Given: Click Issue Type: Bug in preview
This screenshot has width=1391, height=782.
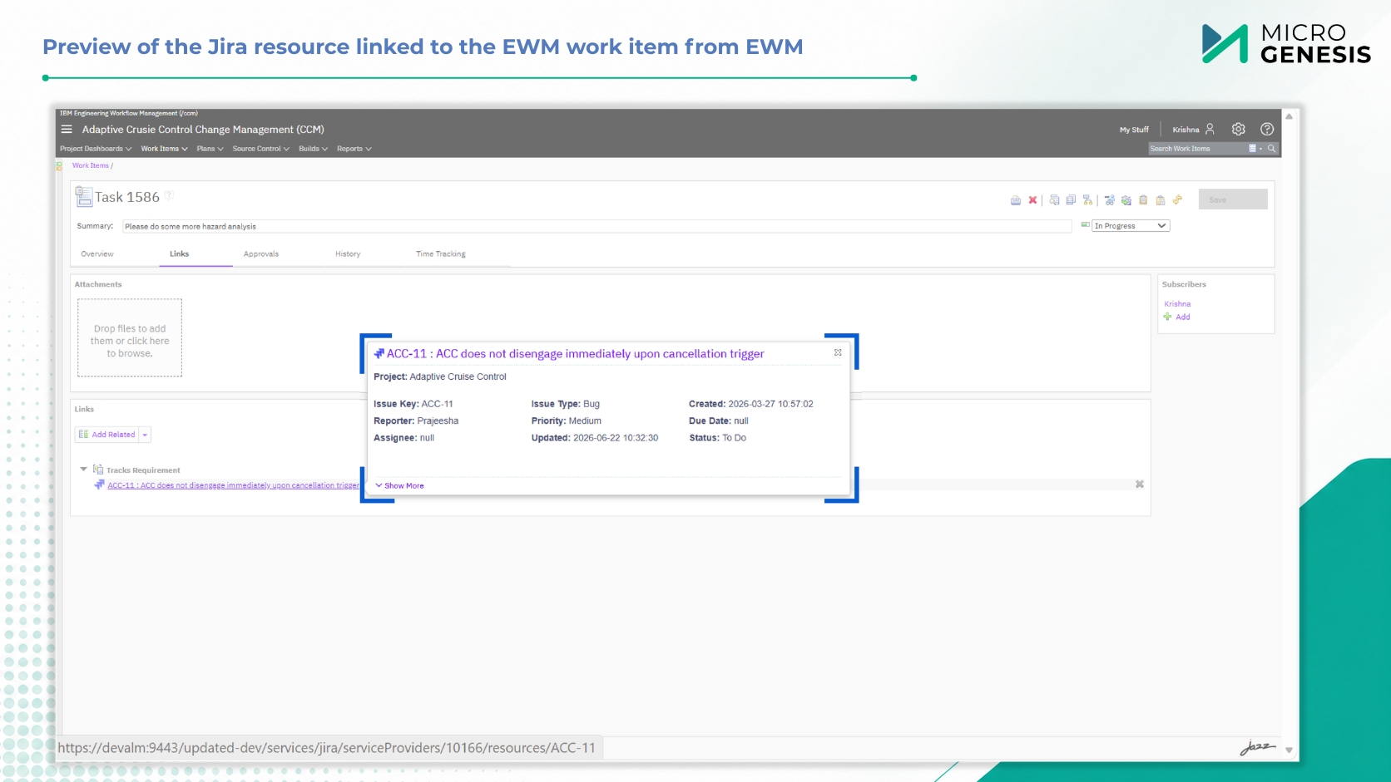Looking at the screenshot, I should tap(566, 404).
